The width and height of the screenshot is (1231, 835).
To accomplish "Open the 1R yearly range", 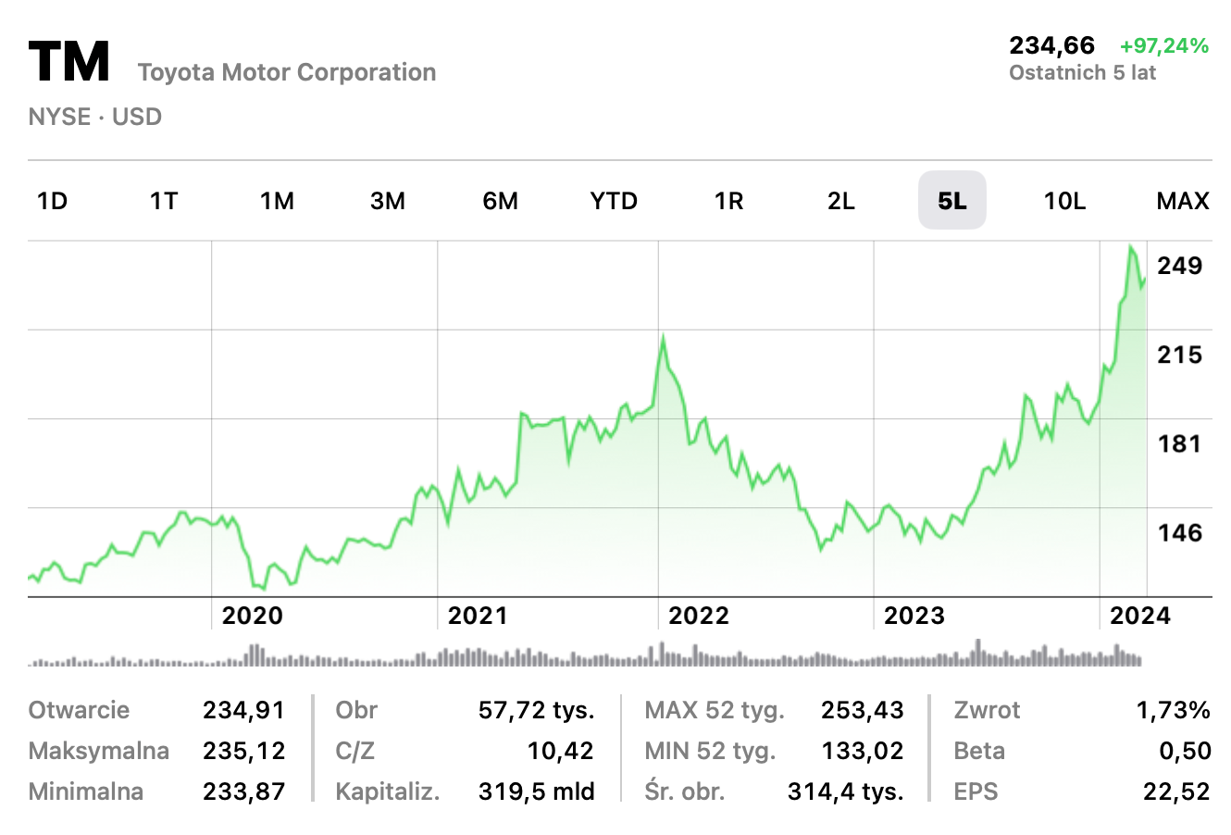I will click(x=728, y=201).
